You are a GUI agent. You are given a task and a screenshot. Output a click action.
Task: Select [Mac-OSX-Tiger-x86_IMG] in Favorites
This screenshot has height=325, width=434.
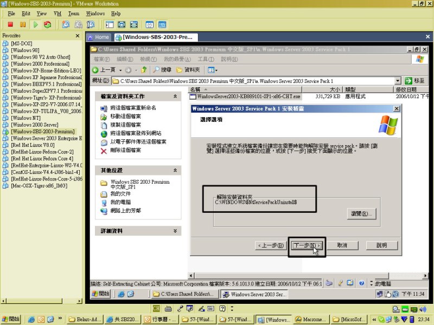[39, 186]
